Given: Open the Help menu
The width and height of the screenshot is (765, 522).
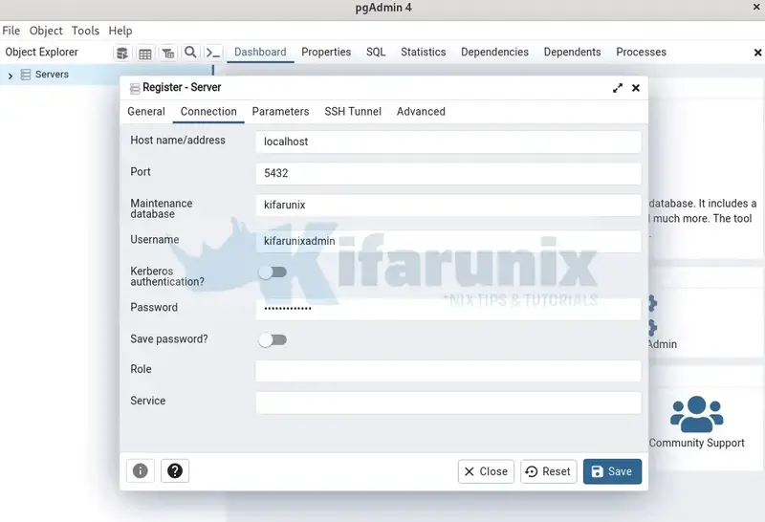Looking at the screenshot, I should (120, 31).
